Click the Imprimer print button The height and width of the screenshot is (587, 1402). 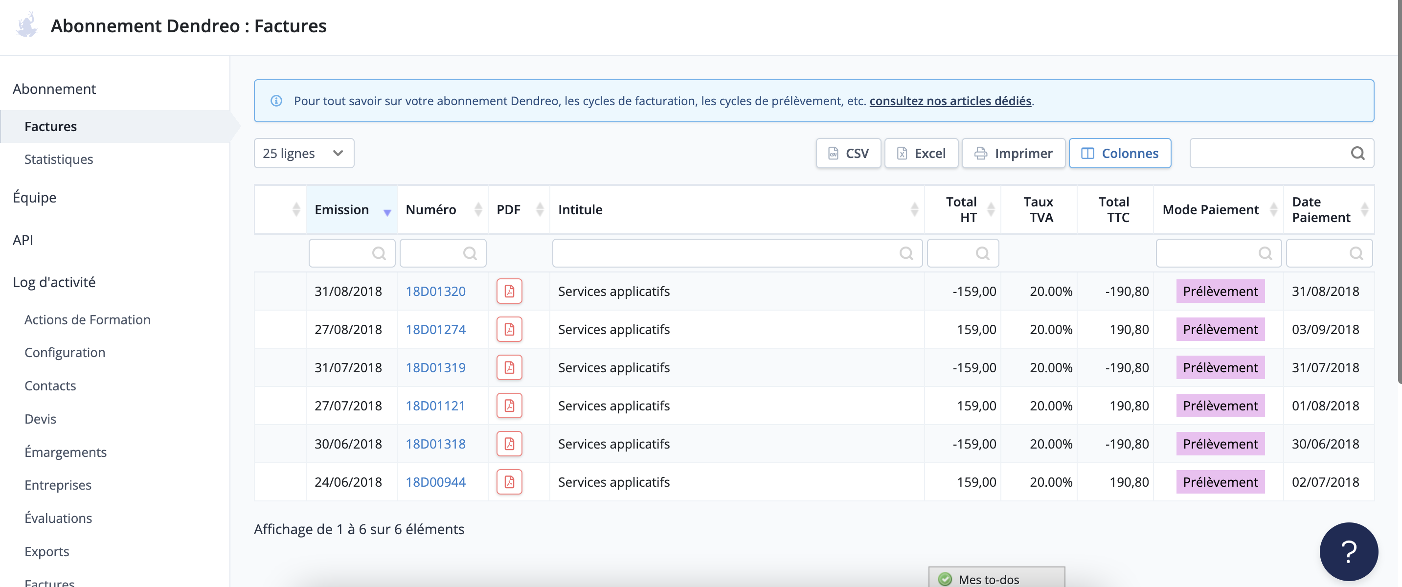pyautogui.click(x=1013, y=154)
